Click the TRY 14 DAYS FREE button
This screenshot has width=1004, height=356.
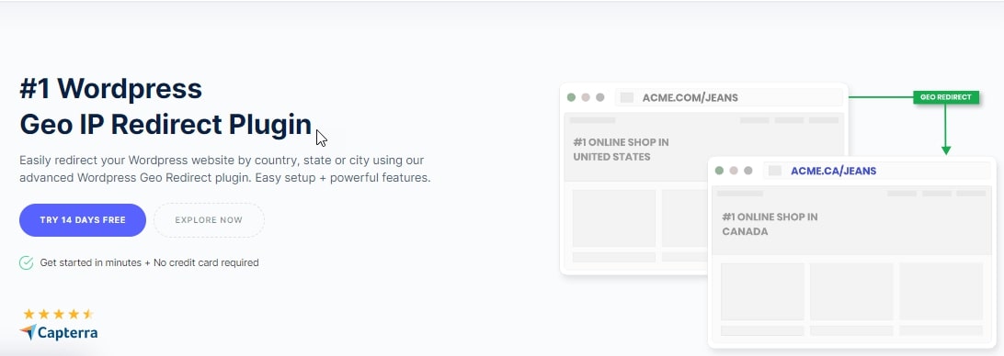tap(83, 220)
